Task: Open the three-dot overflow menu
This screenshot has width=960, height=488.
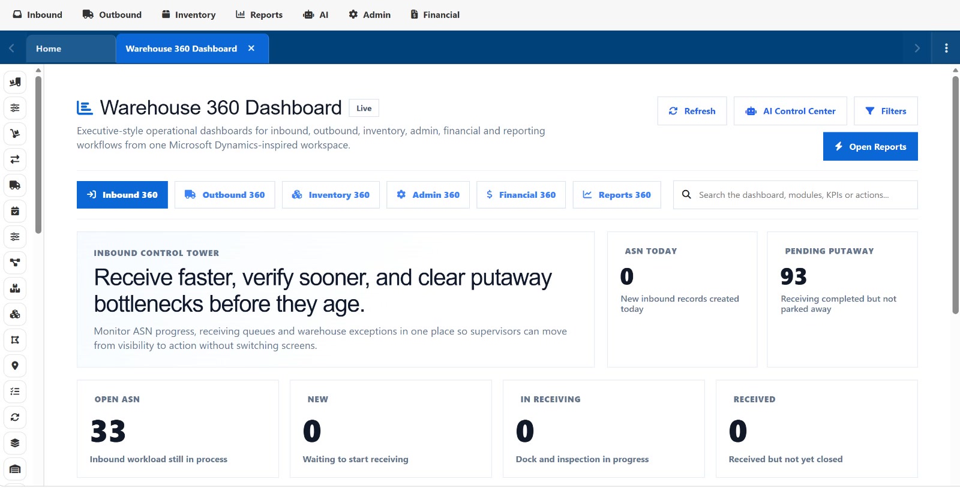Action: pos(946,49)
